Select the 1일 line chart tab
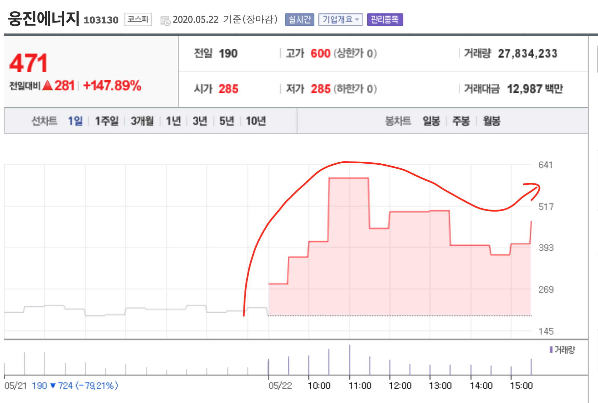The image size is (598, 403). click(75, 121)
